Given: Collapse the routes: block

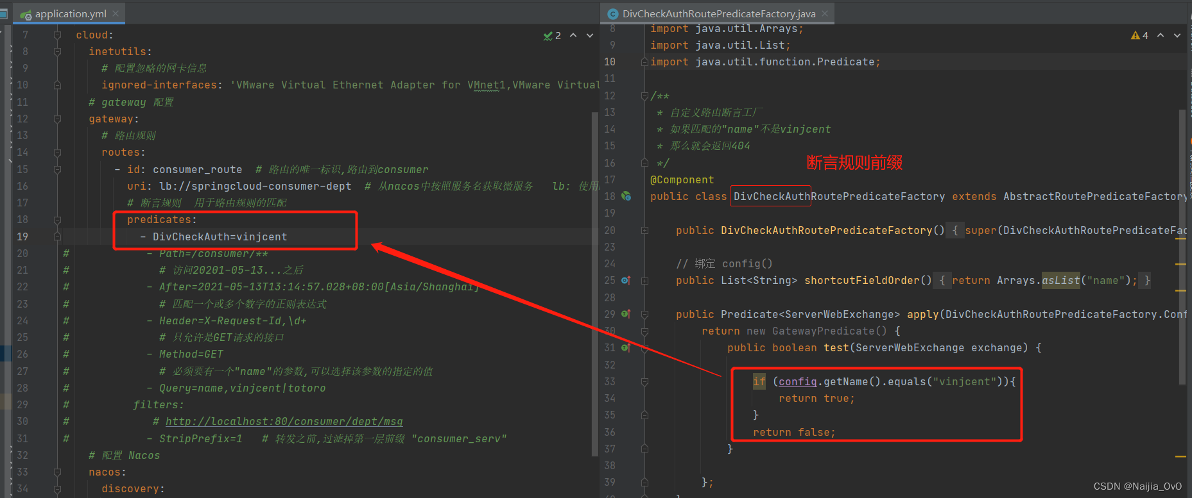Looking at the screenshot, I should pyautogui.click(x=57, y=152).
